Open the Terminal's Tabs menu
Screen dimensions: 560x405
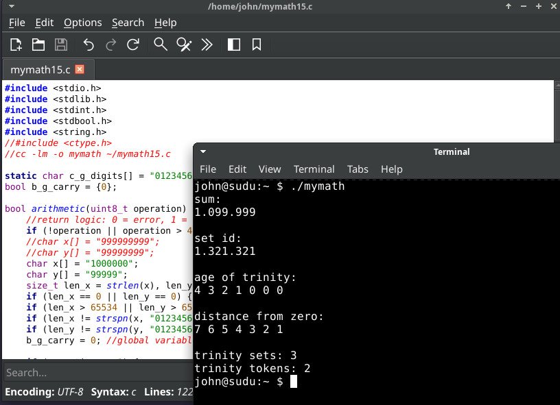(x=358, y=169)
